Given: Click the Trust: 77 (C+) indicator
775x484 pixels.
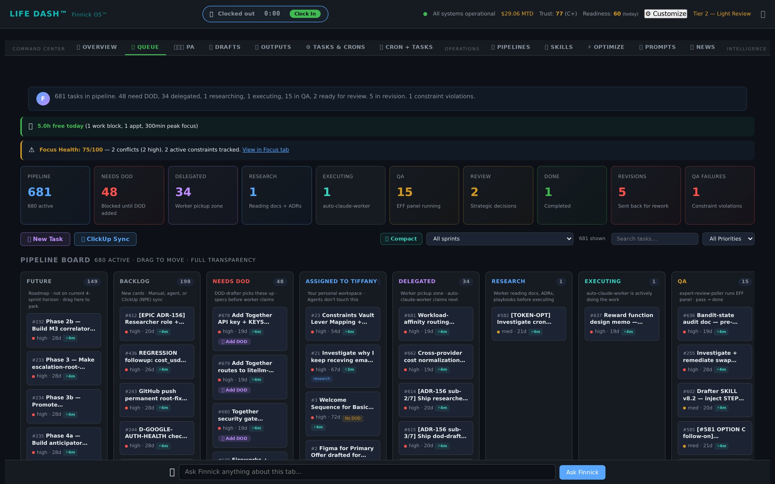Looking at the screenshot, I should [558, 14].
